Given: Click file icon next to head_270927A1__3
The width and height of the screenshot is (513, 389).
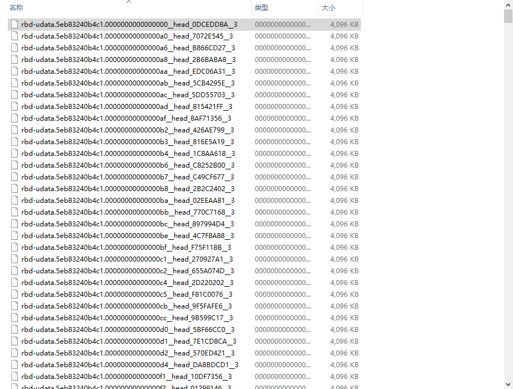Looking at the screenshot, I should (15, 259).
